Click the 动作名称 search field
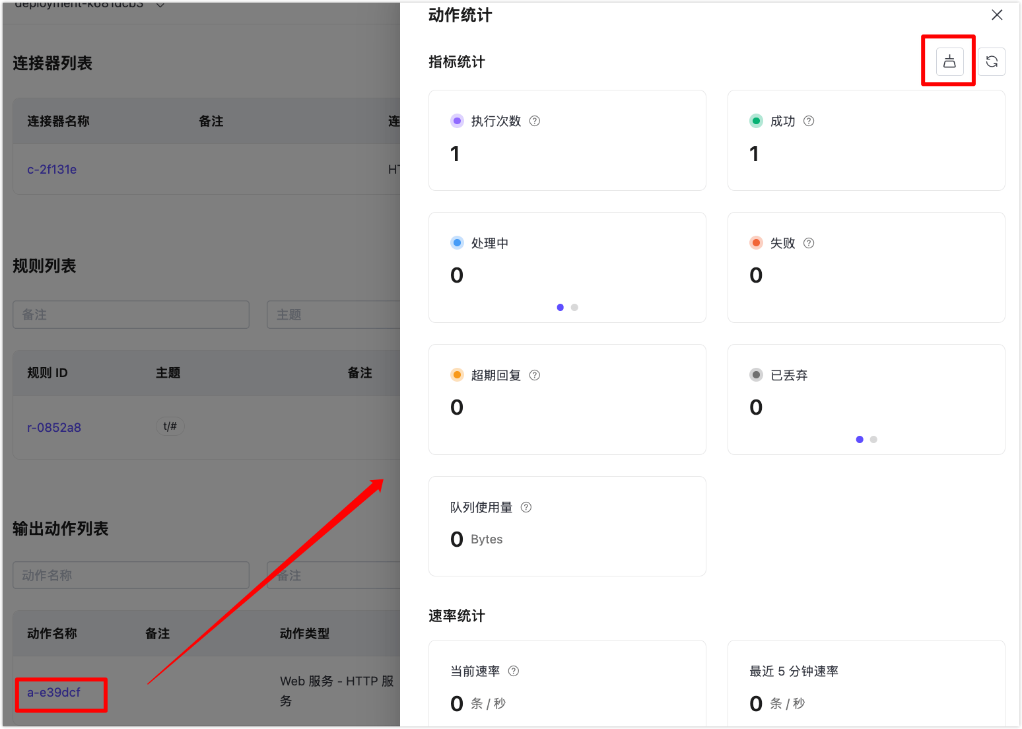Screen dimensions: 1022x729 click(x=131, y=576)
